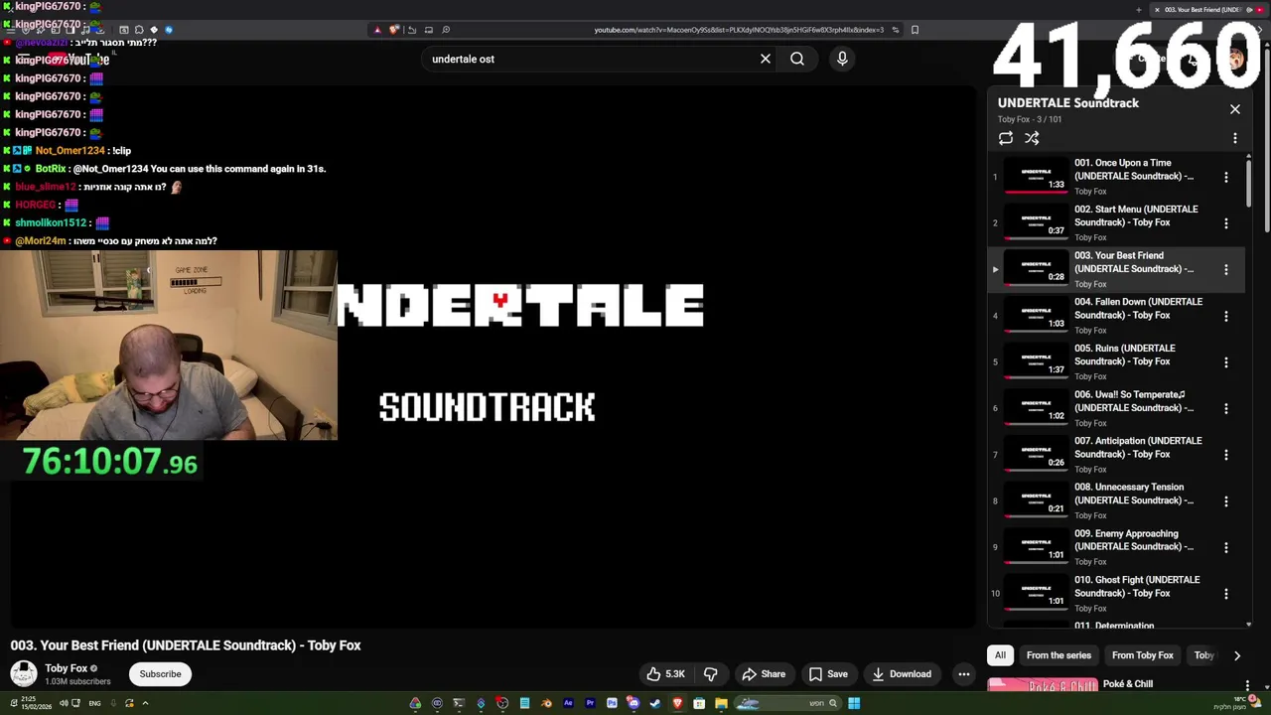The image size is (1271, 715).
Task: Select 010. Ghost Fight title
Action: pos(1137,587)
